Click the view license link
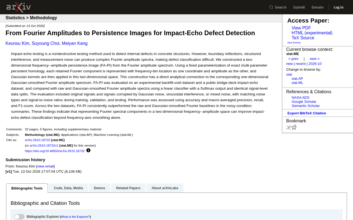 (294, 43)
